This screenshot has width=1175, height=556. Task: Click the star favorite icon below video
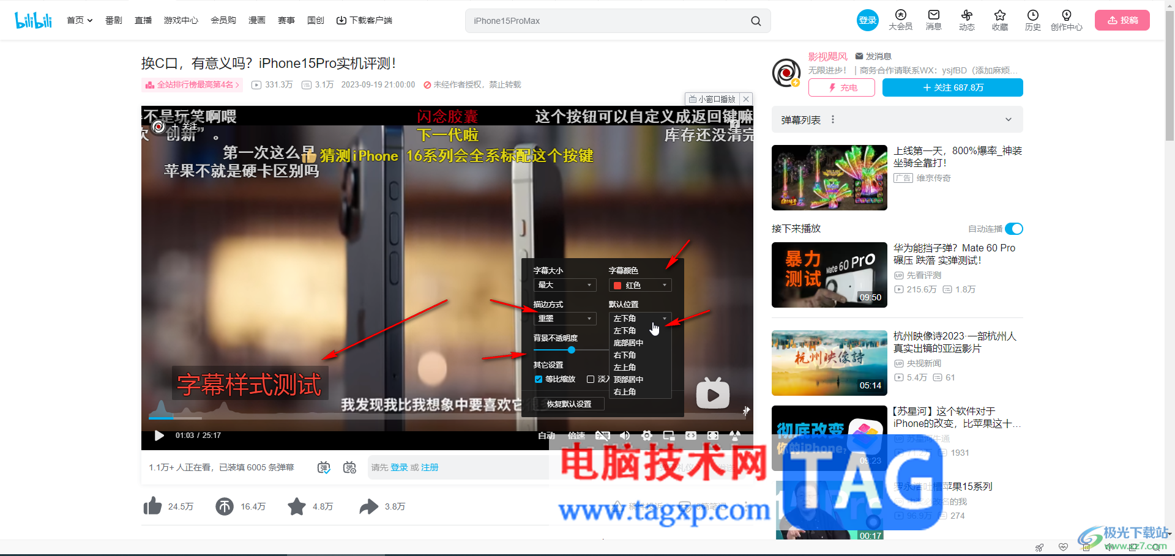297,506
